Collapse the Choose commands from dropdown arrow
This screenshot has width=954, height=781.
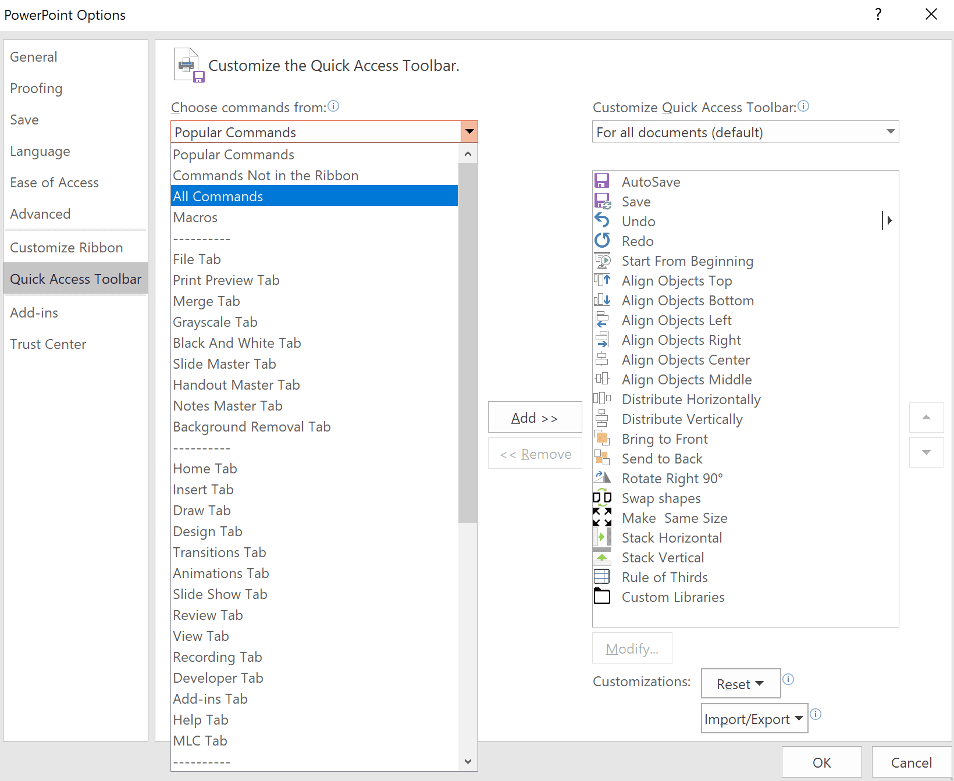tap(469, 132)
